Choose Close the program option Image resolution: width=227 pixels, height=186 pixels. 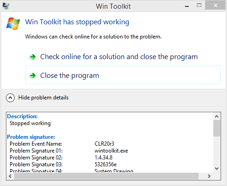click(123, 75)
